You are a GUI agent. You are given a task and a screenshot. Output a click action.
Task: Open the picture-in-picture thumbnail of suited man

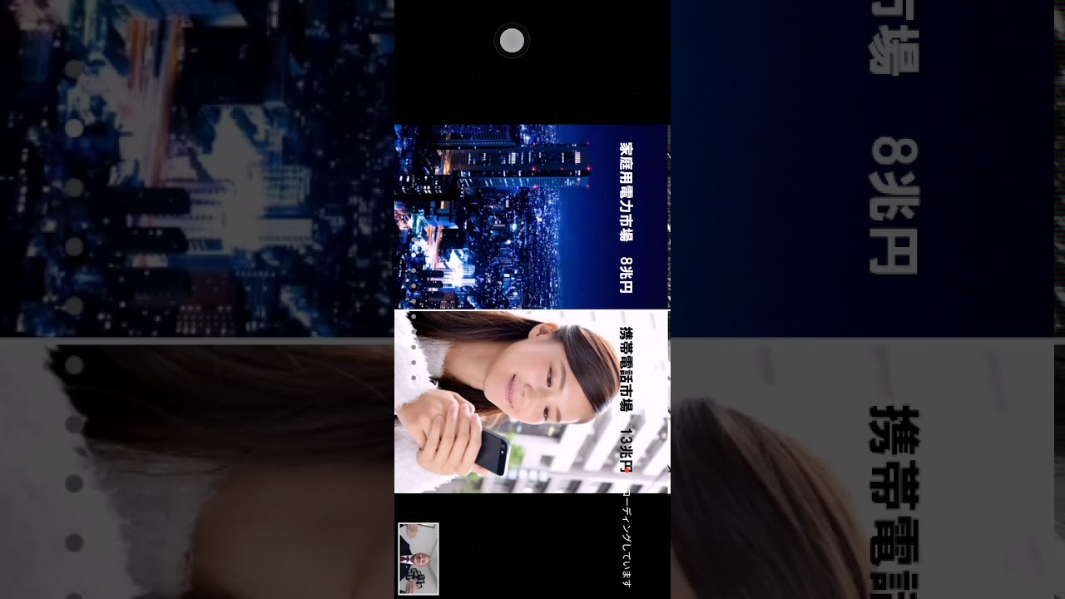[x=418, y=558]
